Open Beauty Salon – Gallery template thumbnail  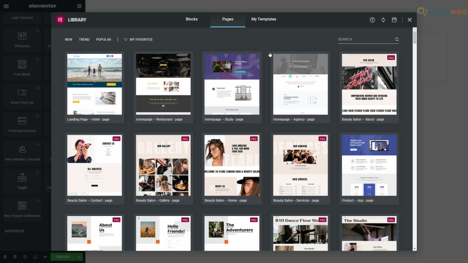[x=163, y=165]
